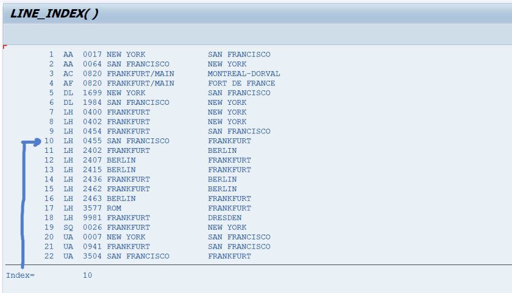This screenshot has height=293, width=512.
Task: Click flight number 2407 from BERLIN
Action: point(93,160)
